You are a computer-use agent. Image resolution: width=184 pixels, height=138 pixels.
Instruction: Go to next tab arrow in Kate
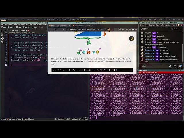[8, 30]
